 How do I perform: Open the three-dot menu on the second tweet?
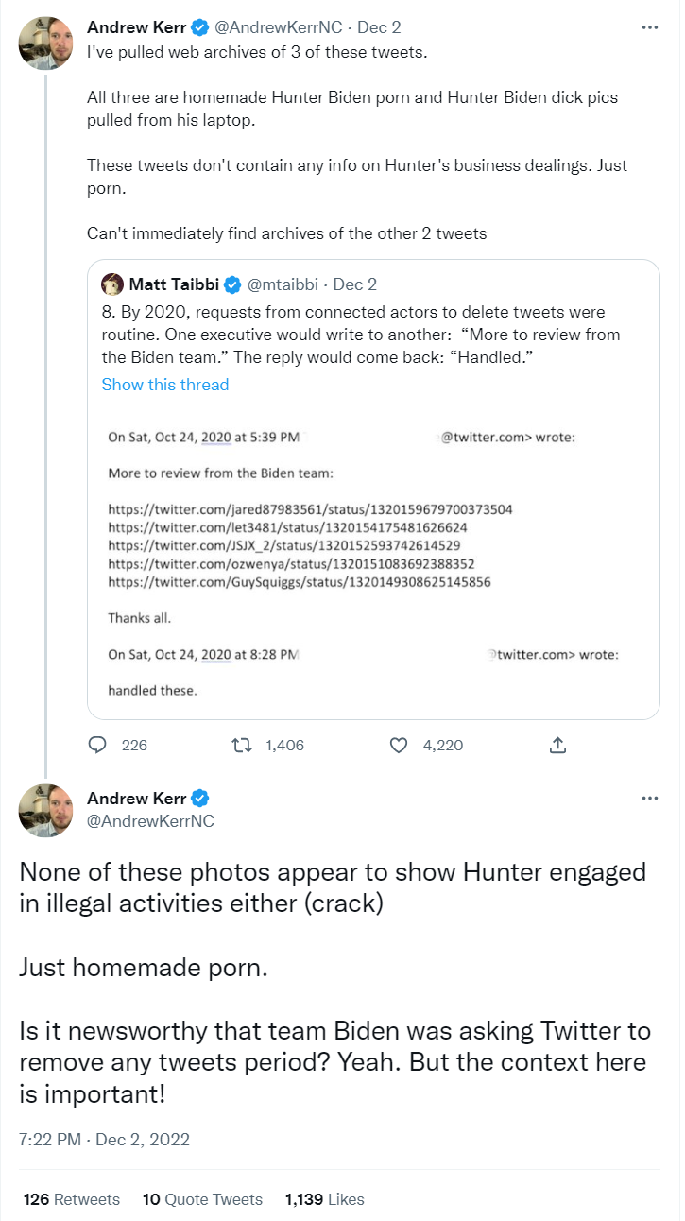(x=649, y=799)
